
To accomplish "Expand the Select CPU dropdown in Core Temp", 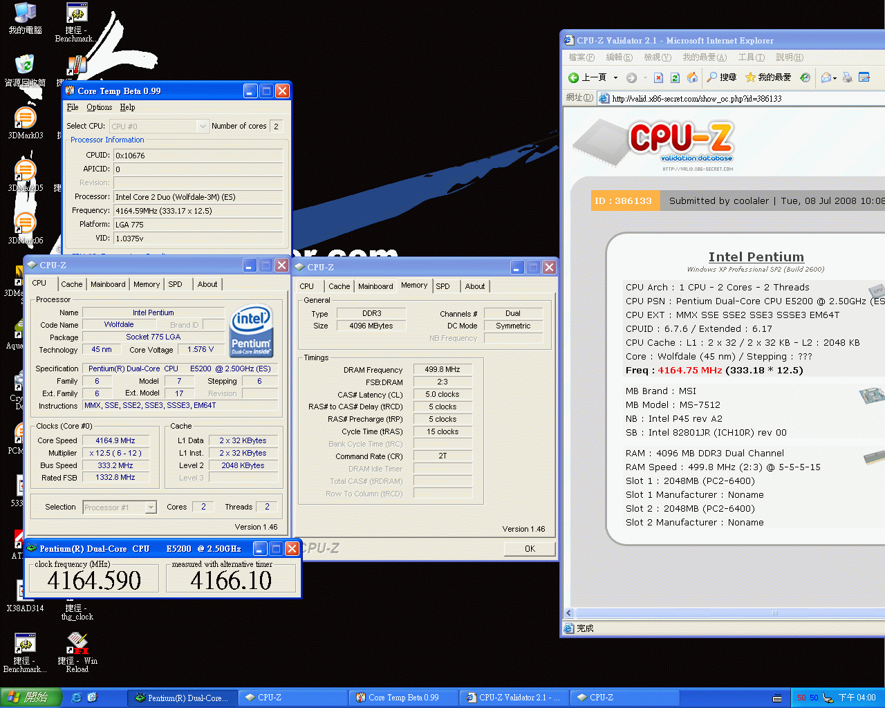I will pos(202,126).
